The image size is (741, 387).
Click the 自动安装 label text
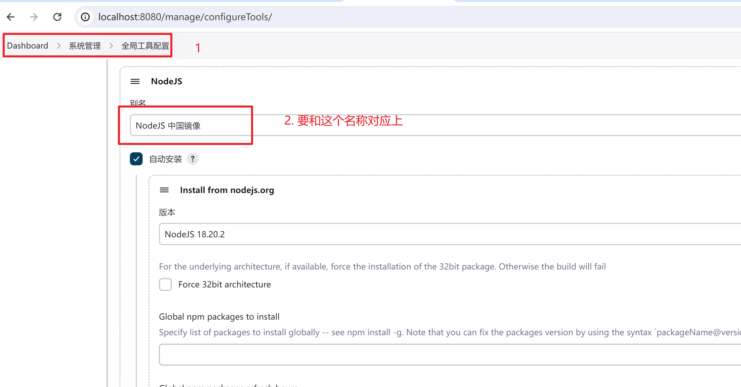(165, 159)
